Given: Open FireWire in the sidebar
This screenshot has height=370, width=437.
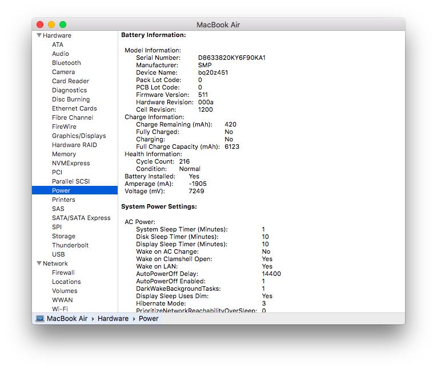Looking at the screenshot, I should [64, 127].
